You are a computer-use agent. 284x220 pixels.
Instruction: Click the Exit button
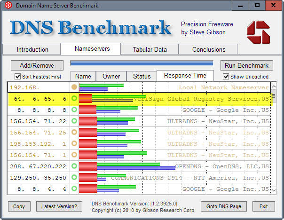click(x=263, y=206)
